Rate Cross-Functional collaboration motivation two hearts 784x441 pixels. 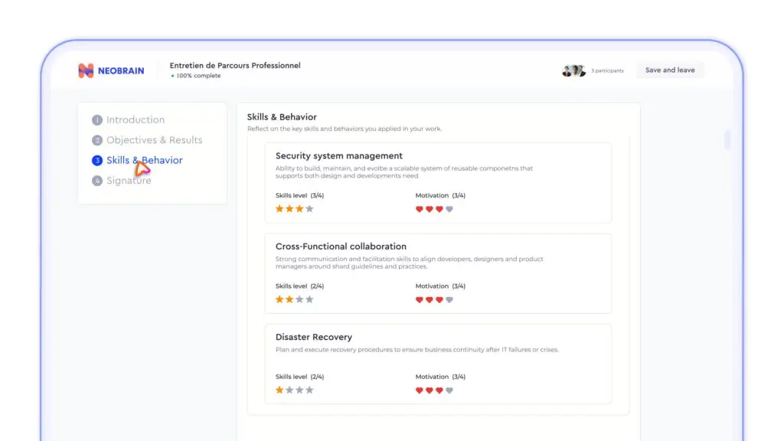(x=430, y=299)
